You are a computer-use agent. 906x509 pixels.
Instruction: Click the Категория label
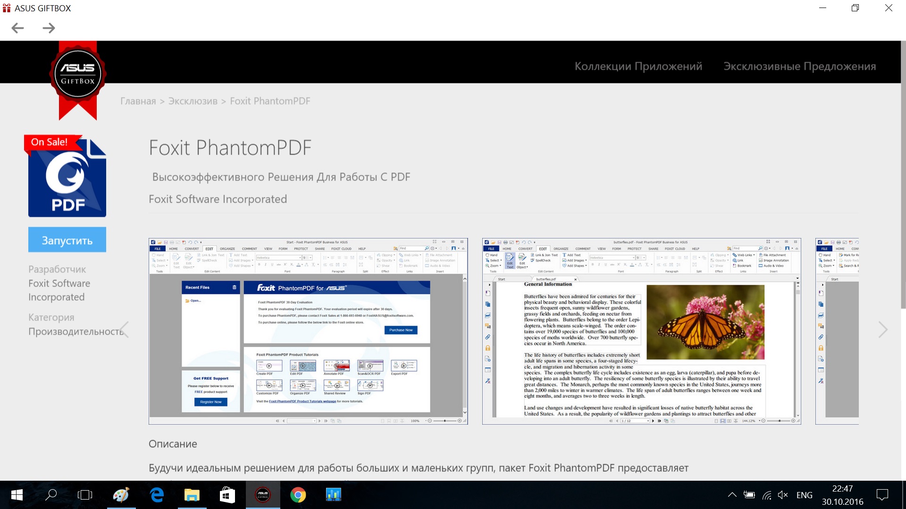click(x=51, y=318)
